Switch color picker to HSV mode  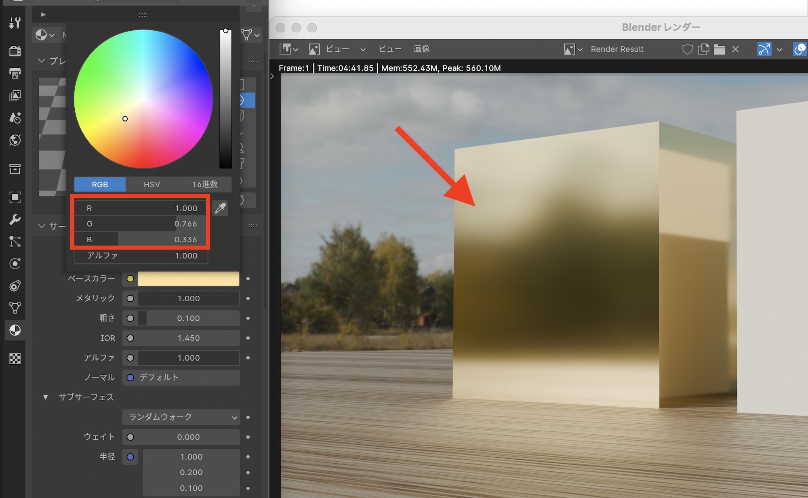pos(152,185)
